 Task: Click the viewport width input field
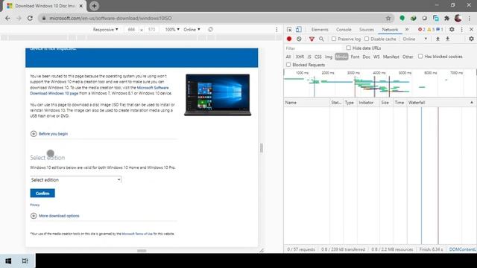131,30
